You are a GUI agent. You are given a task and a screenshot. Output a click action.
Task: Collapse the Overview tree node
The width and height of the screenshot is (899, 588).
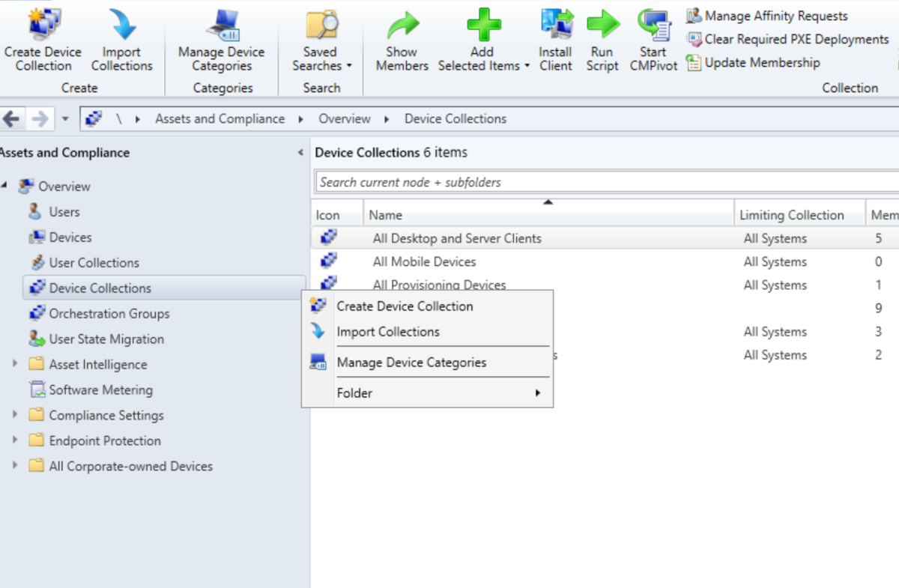click(x=4, y=185)
